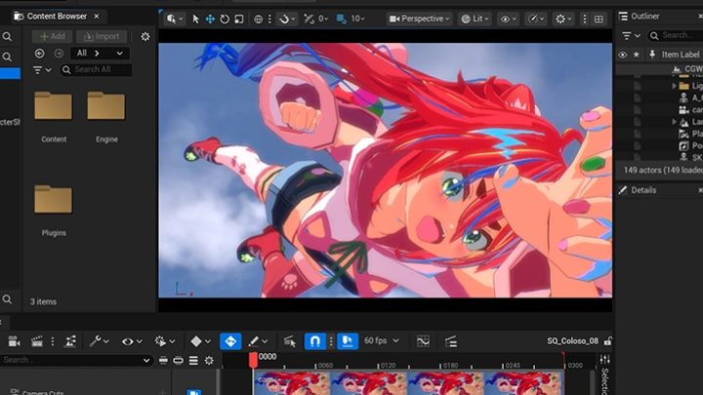Open the Sequencer key group diamond dropdown

click(x=200, y=341)
